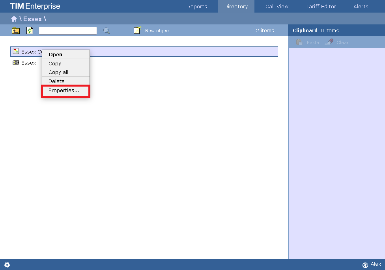Click the clipboard Paste icon
This screenshot has width=385, height=270.
300,43
